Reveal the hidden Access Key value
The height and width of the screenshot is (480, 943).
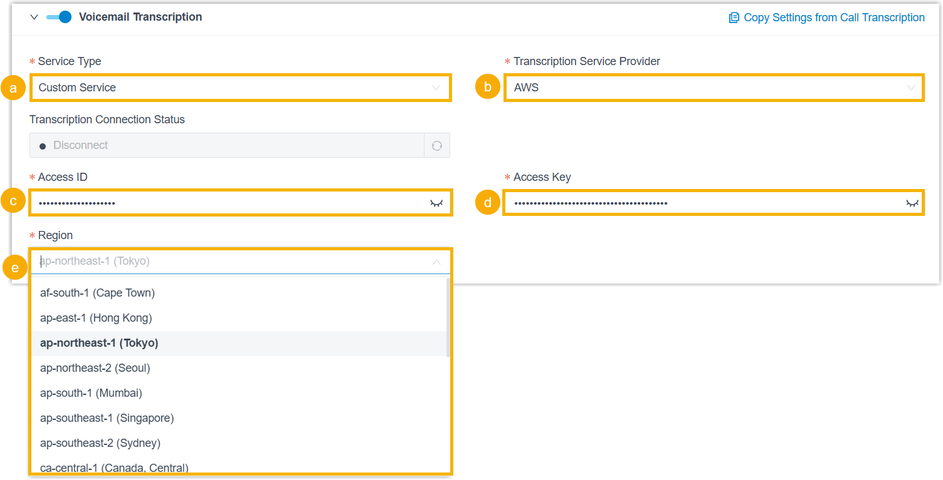[x=912, y=203]
